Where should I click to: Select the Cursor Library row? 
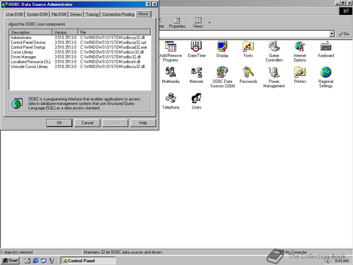point(80,52)
